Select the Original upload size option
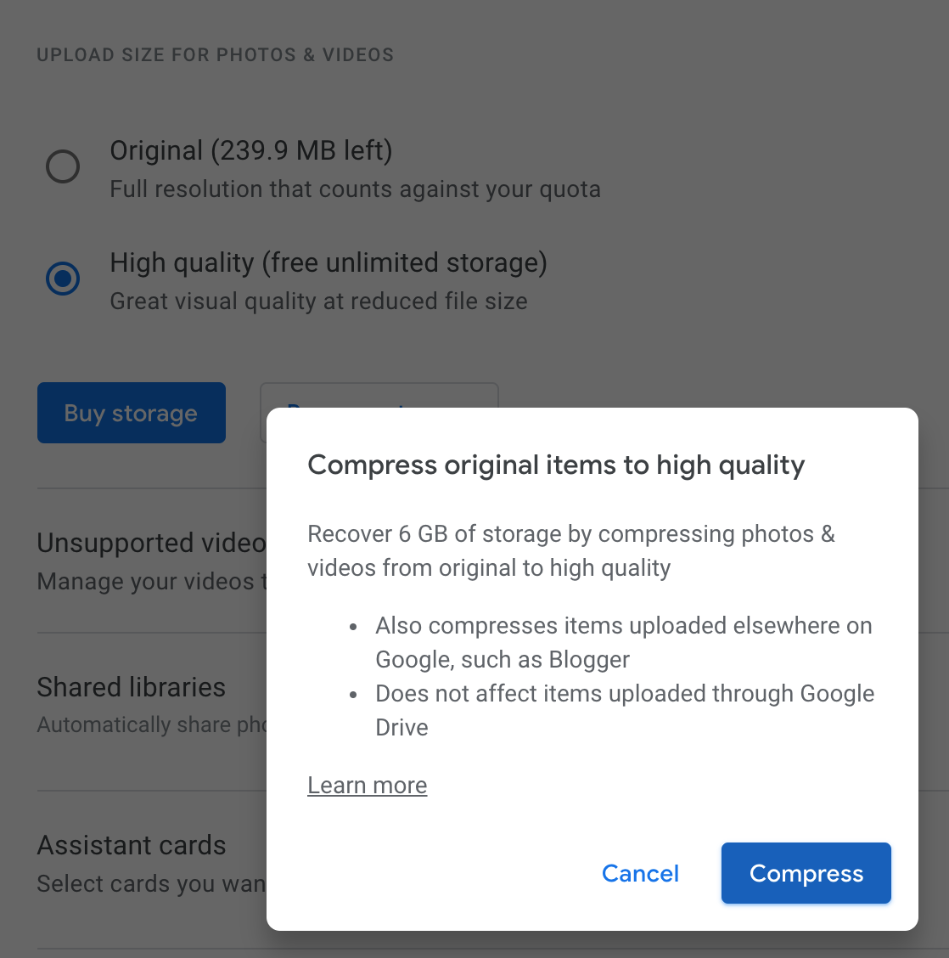The height and width of the screenshot is (958, 949). click(63, 166)
